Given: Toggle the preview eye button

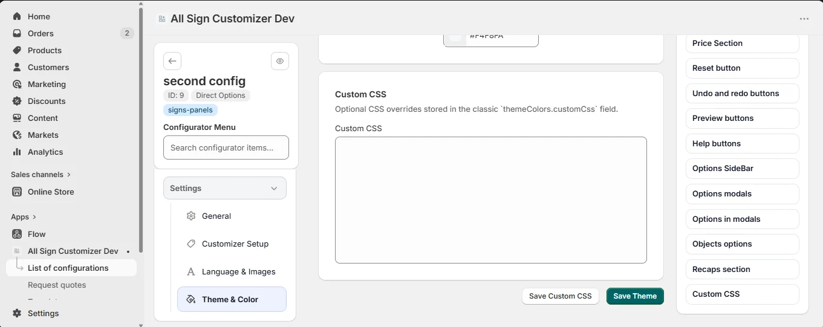Looking at the screenshot, I should coord(280,61).
